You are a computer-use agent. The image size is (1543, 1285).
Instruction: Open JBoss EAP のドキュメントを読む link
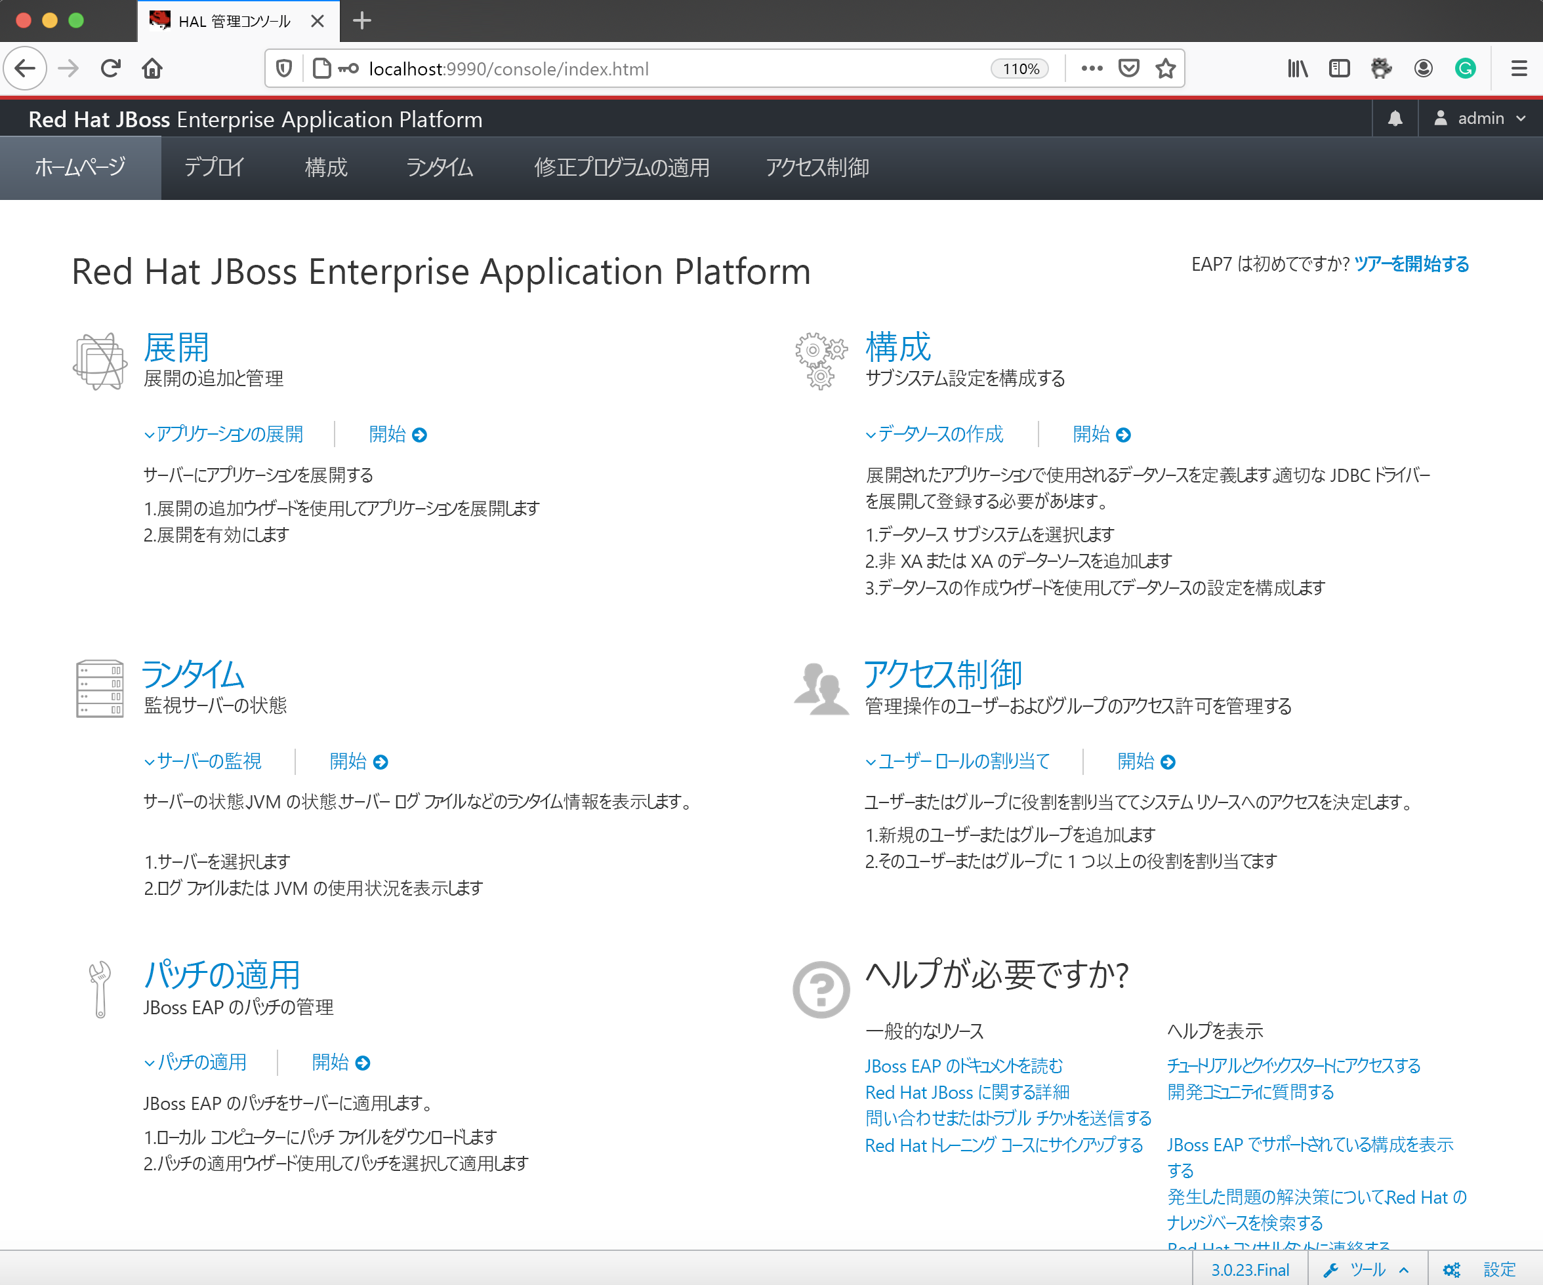[x=963, y=1065]
